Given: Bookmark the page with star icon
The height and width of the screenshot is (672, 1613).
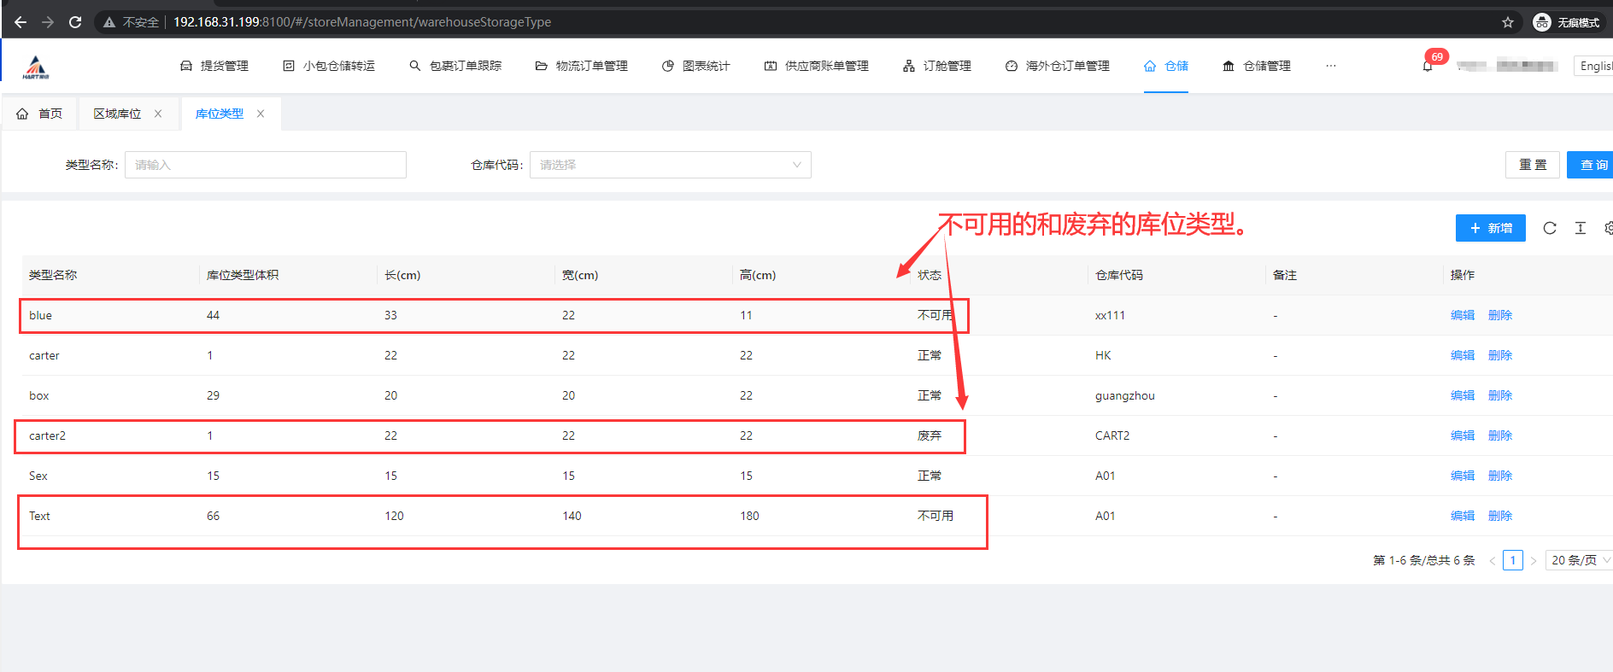Looking at the screenshot, I should (1508, 22).
